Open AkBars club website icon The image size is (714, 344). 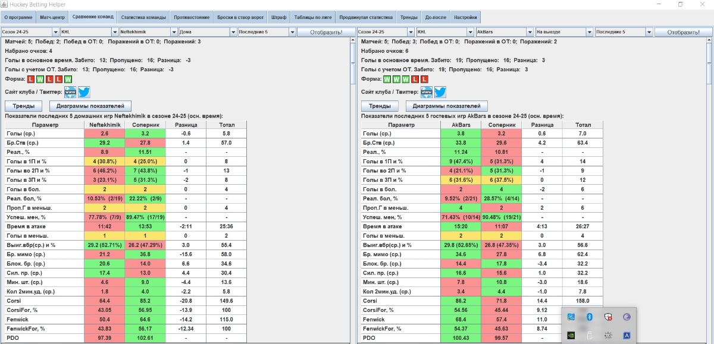pyautogui.click(x=427, y=92)
